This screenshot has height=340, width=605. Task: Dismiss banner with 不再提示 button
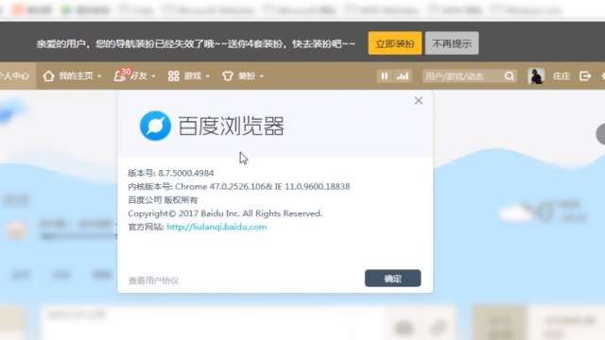452,43
